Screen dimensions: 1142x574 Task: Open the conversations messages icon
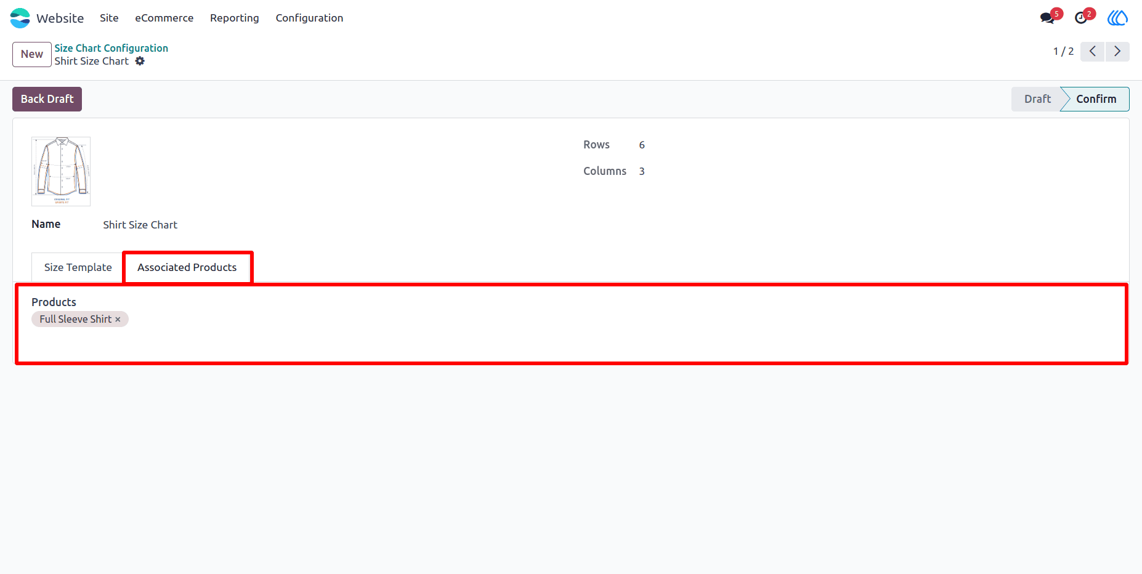[x=1047, y=18]
